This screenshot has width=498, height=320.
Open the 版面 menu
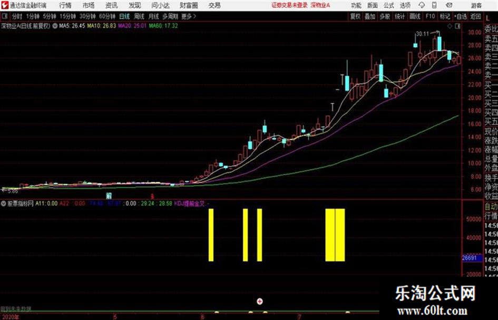373,5
